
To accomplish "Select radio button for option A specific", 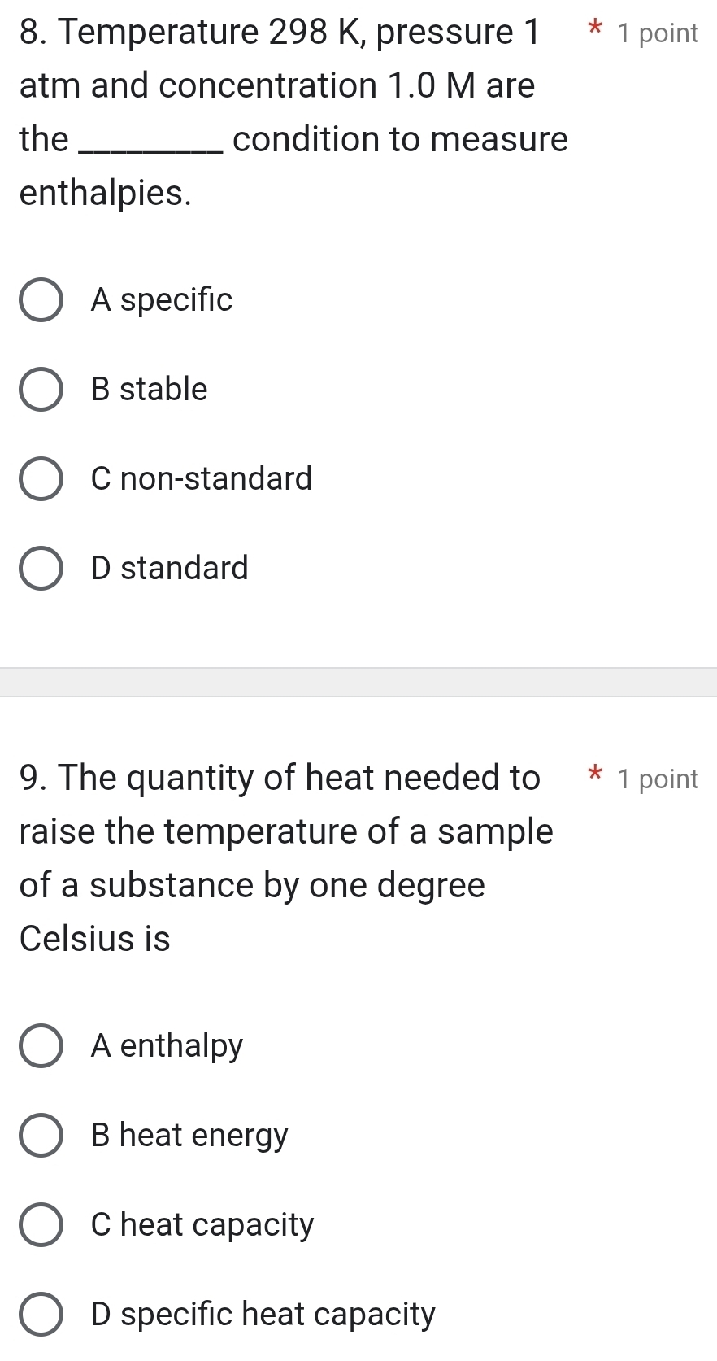I will [41, 300].
